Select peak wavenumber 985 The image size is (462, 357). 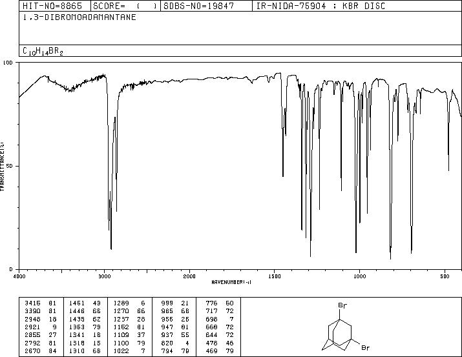(x=167, y=311)
